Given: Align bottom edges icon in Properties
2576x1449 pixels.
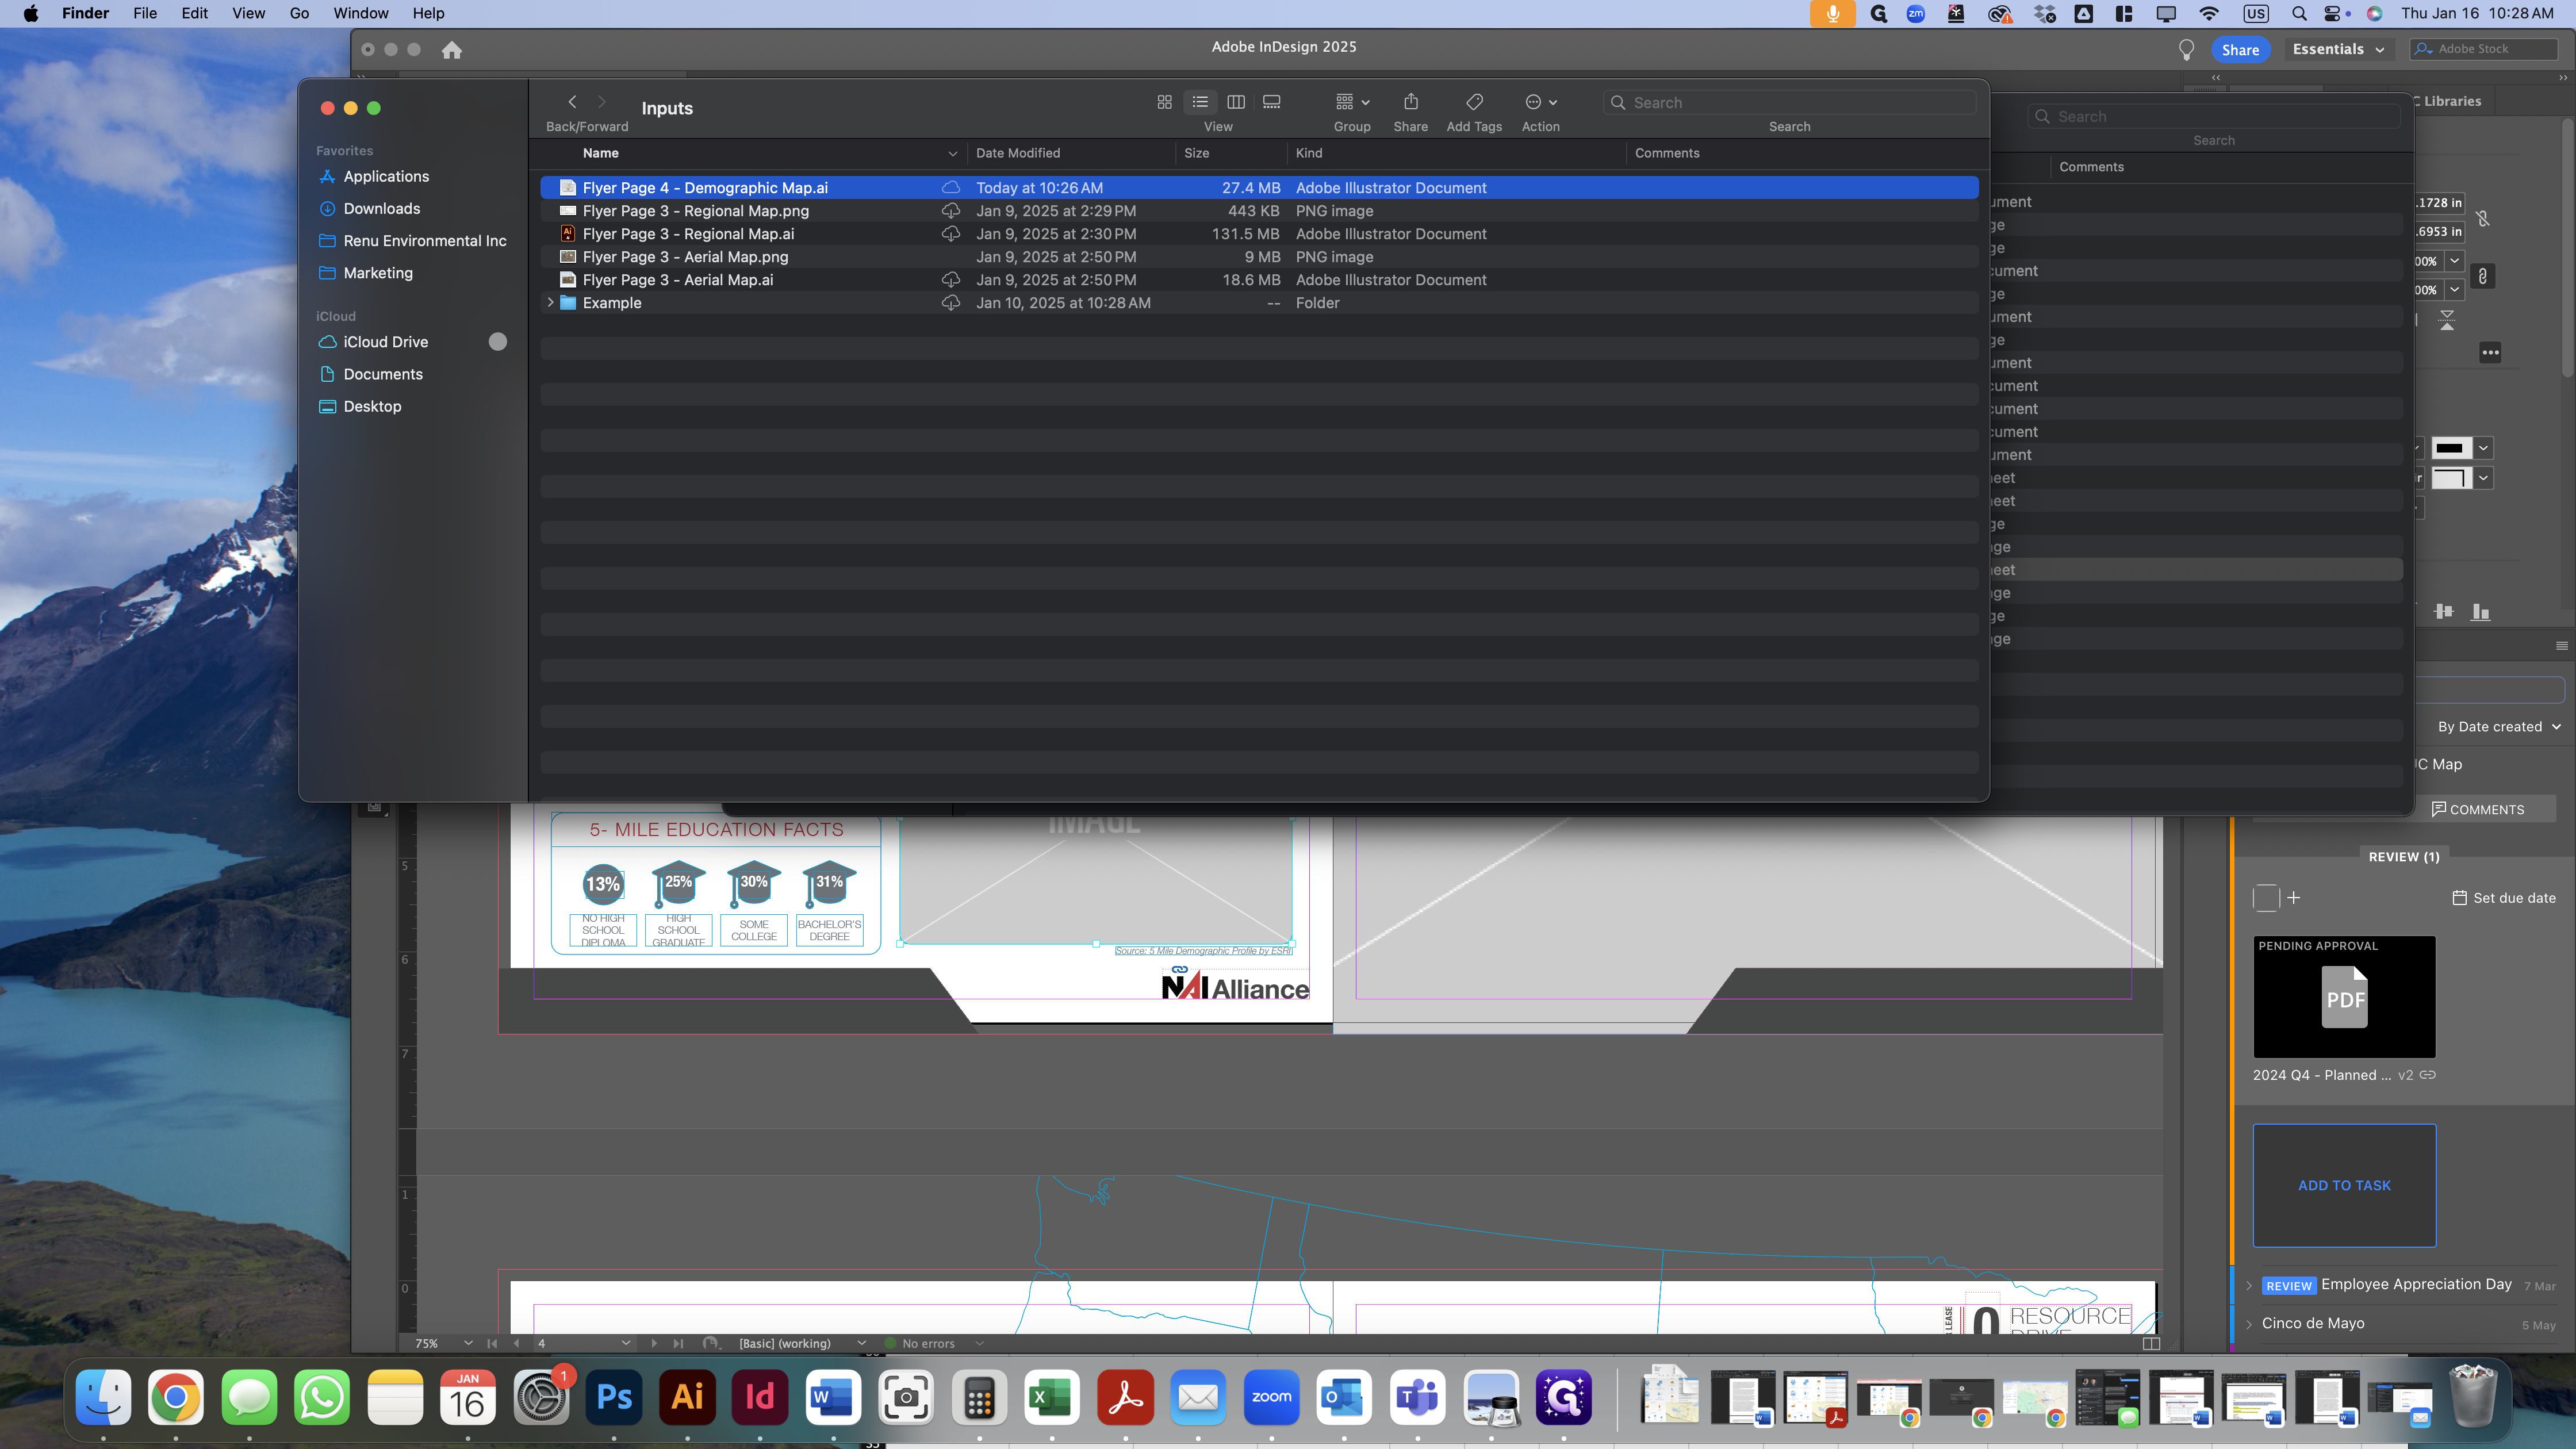Looking at the screenshot, I should [x=2481, y=611].
